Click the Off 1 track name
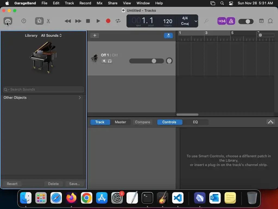This screenshot has width=278, height=209. 105,55
